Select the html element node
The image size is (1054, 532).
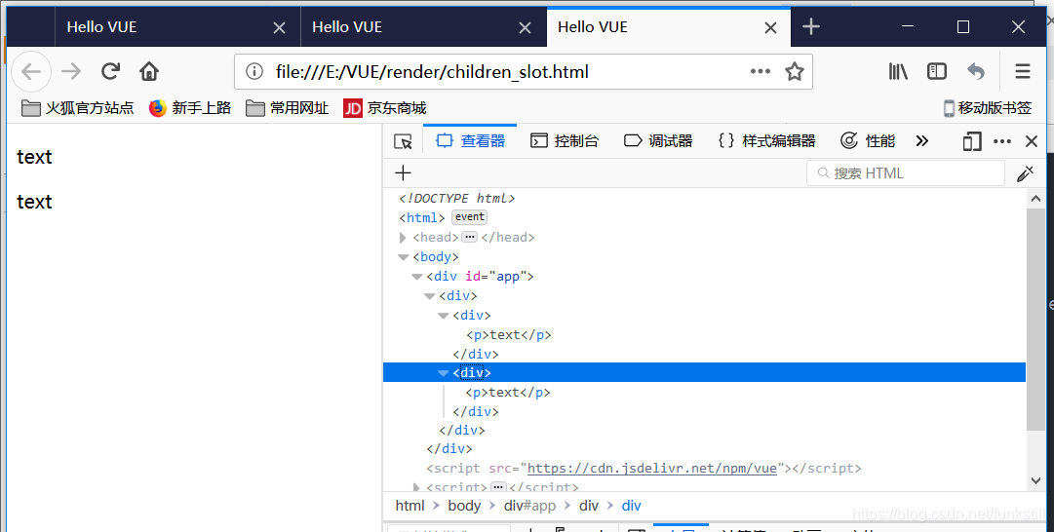click(421, 217)
